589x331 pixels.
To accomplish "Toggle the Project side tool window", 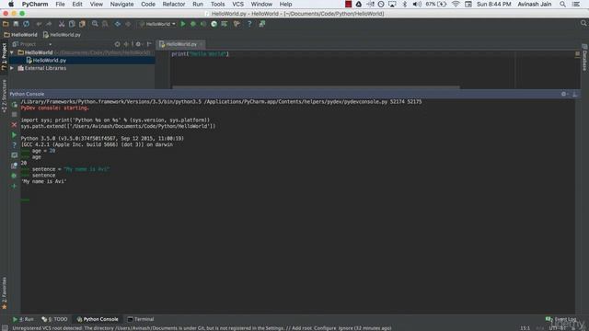I will (4, 56).
